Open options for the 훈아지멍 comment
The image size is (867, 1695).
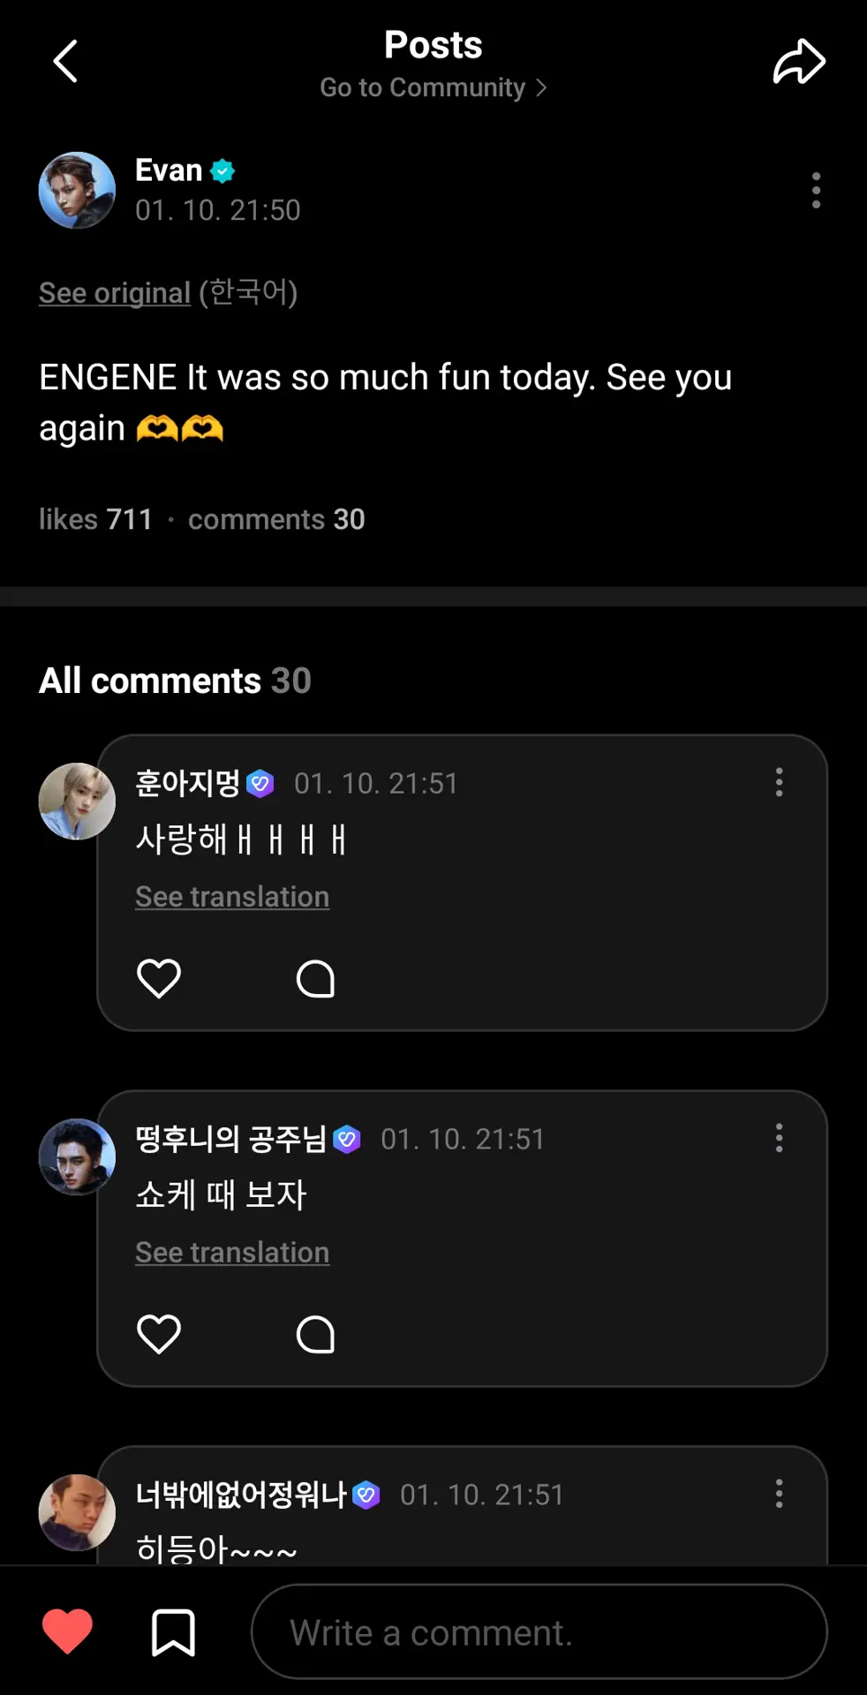[779, 782]
